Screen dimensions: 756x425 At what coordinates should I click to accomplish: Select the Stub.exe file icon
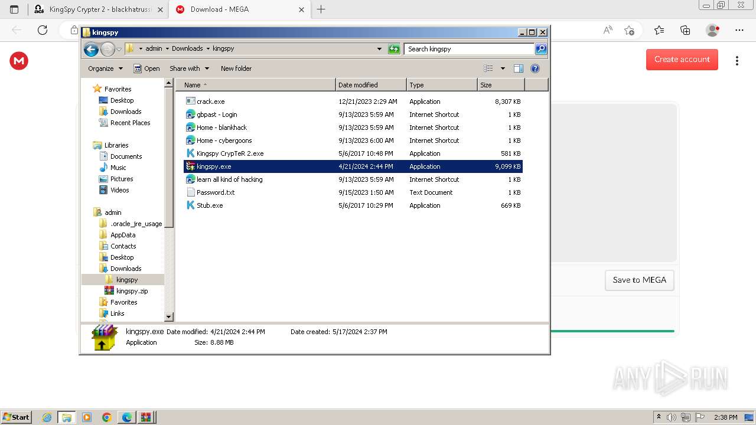190,205
